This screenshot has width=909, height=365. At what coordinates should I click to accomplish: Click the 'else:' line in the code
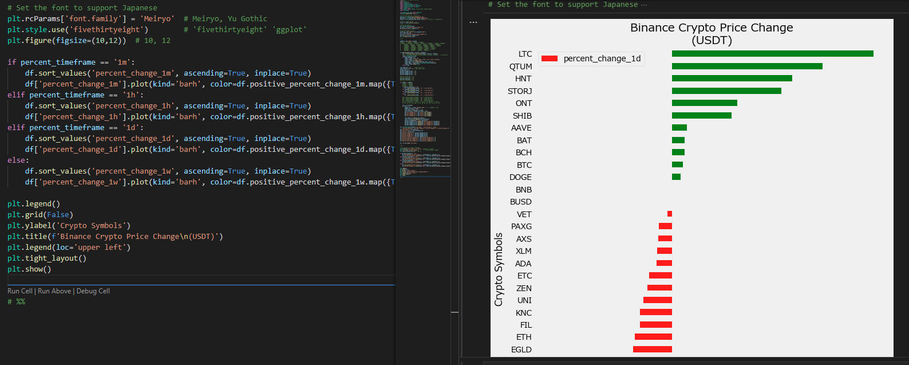coord(18,160)
